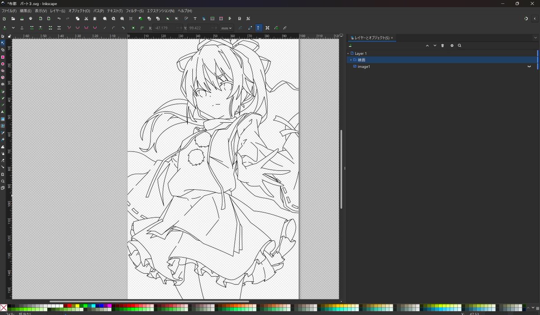
Task: Click the undo arrow icon
Action: [59, 18]
